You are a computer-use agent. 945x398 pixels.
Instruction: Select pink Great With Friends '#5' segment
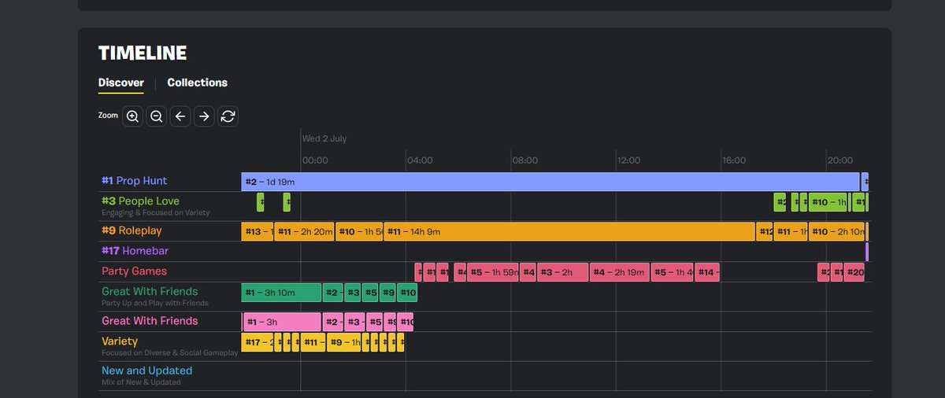click(x=375, y=322)
